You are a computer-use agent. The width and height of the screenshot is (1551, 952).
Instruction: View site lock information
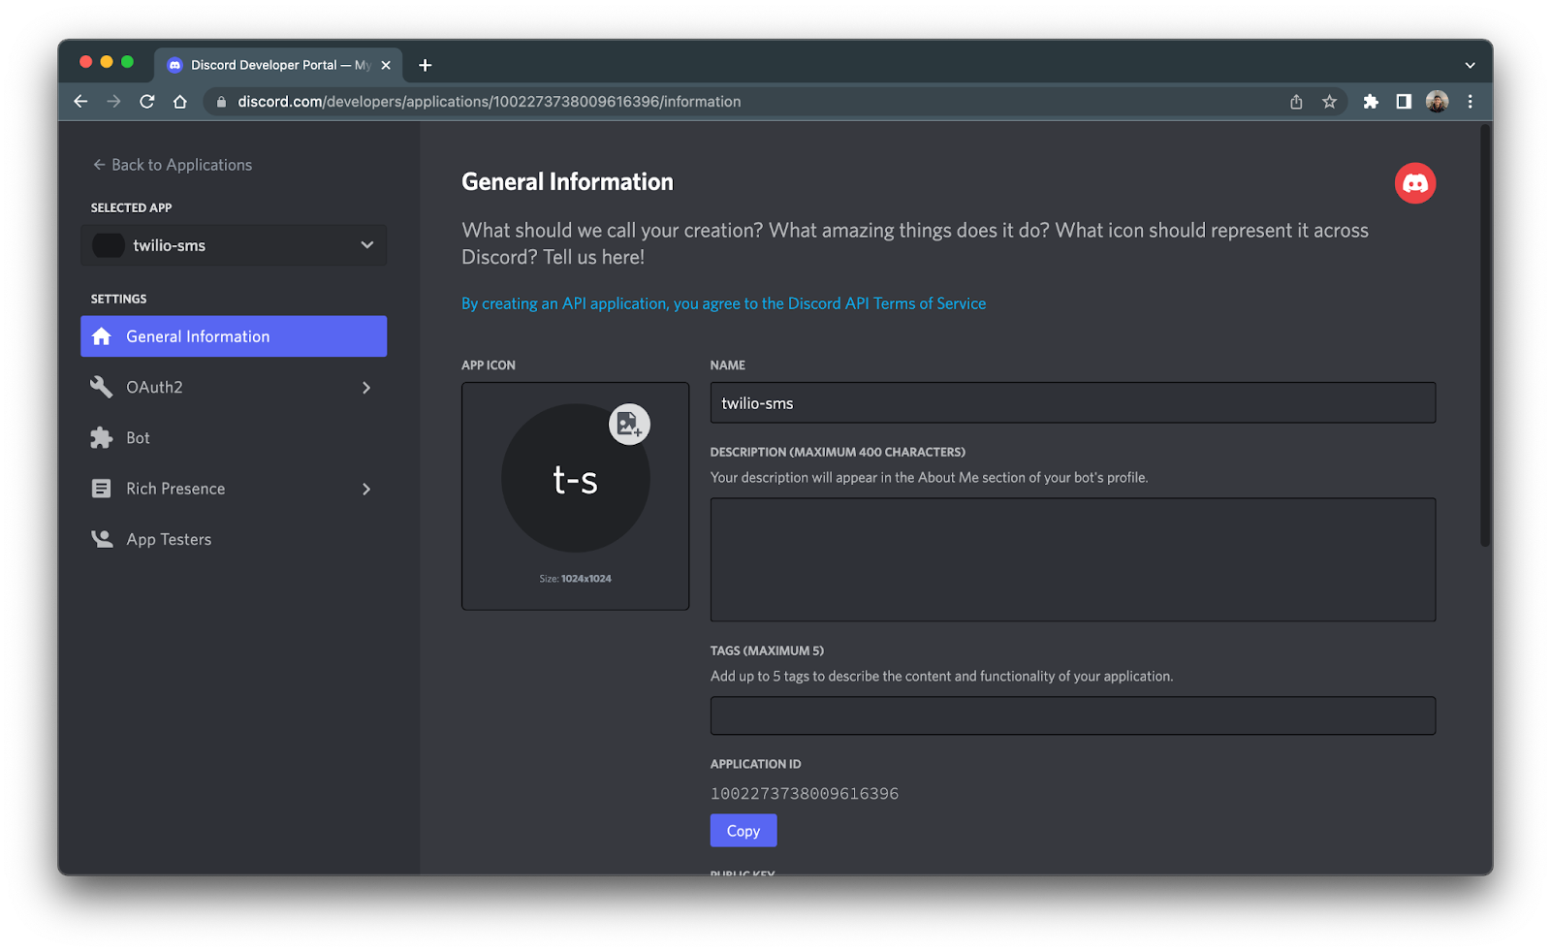[x=221, y=102]
